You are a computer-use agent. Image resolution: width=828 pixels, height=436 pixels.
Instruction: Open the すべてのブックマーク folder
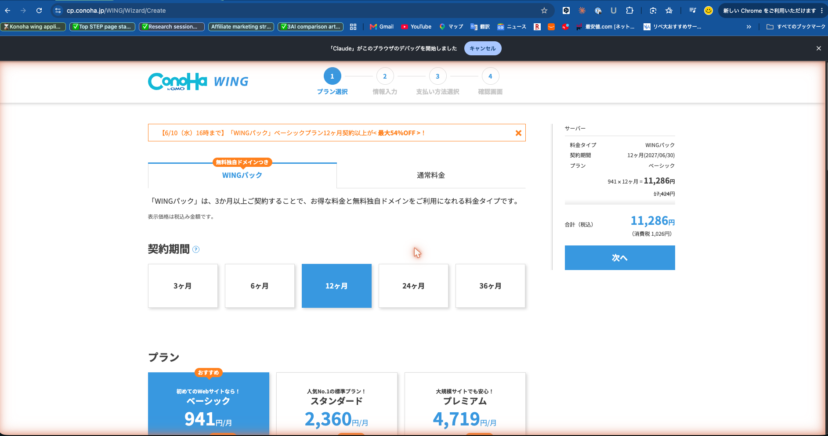[796, 27]
